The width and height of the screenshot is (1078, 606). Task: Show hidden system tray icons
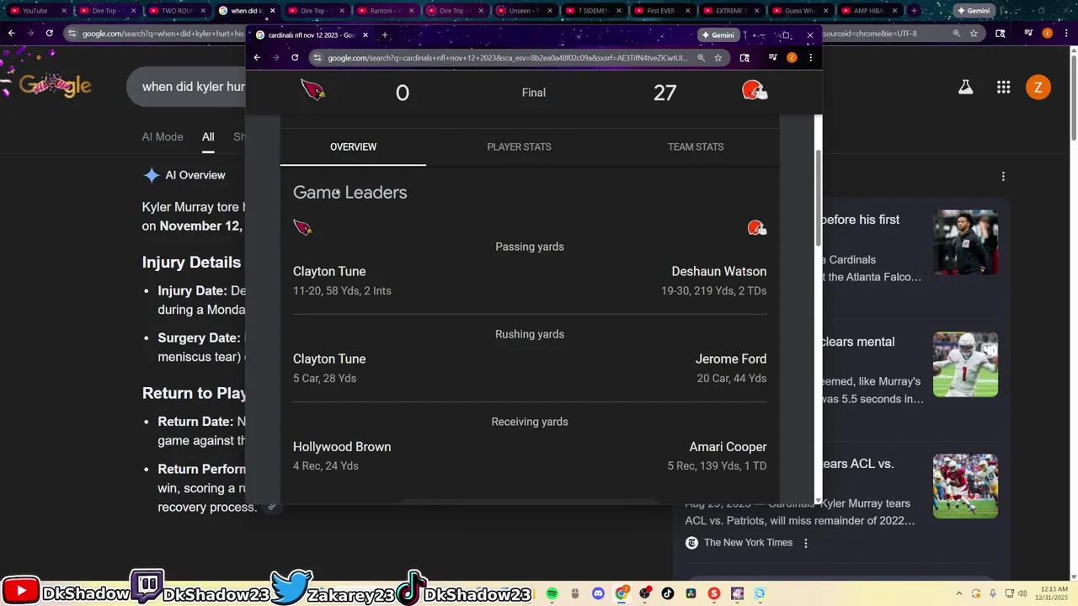tap(959, 593)
